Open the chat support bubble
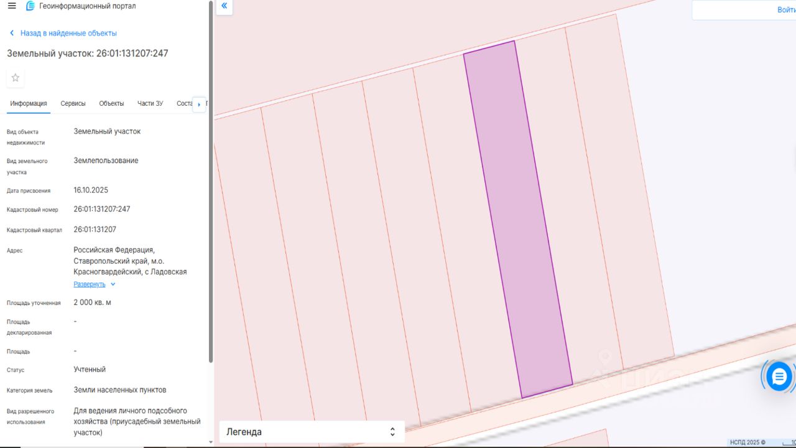Viewport: 796px width, 448px height. tap(779, 376)
